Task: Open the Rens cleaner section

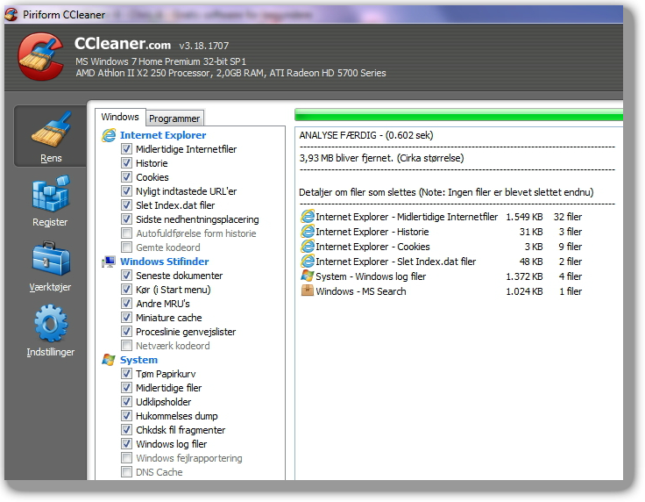Action: click(x=50, y=136)
